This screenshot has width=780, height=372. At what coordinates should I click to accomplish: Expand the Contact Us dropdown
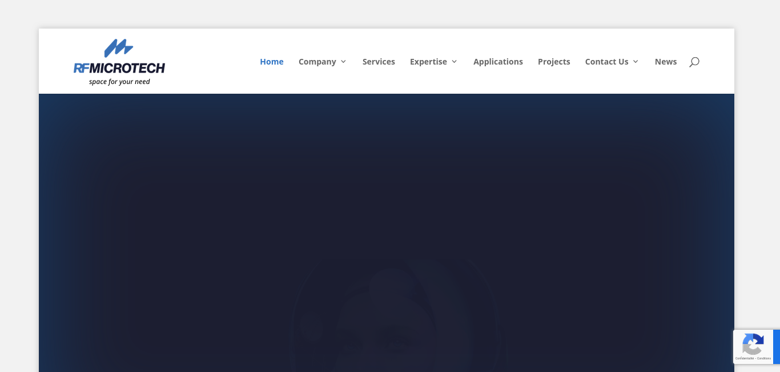point(612,62)
